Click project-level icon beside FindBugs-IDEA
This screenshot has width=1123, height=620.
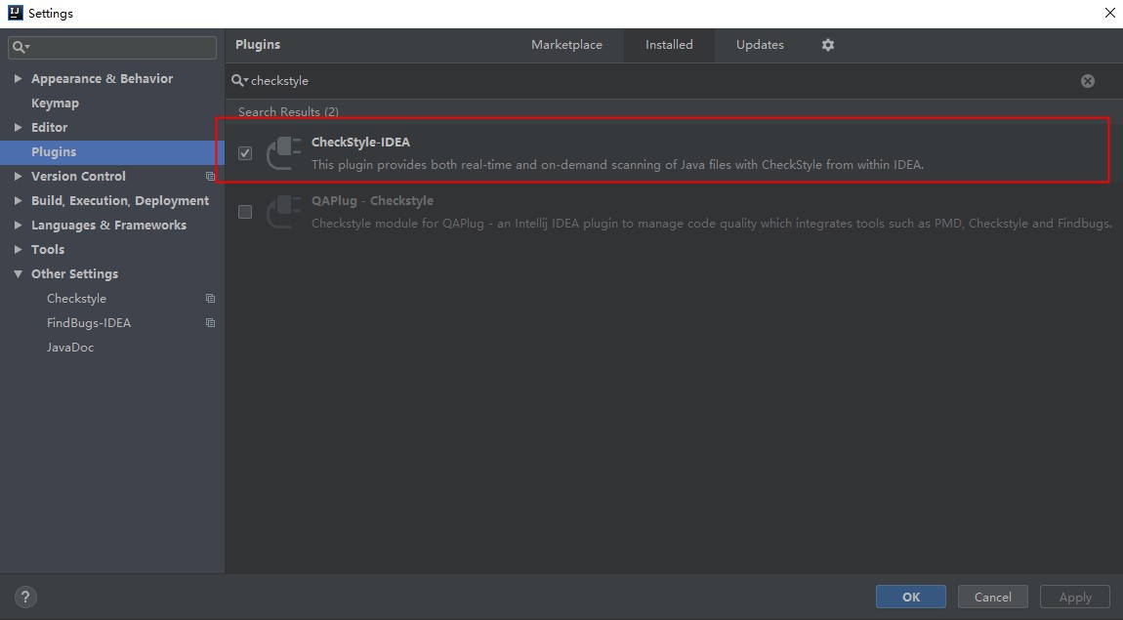(x=211, y=323)
